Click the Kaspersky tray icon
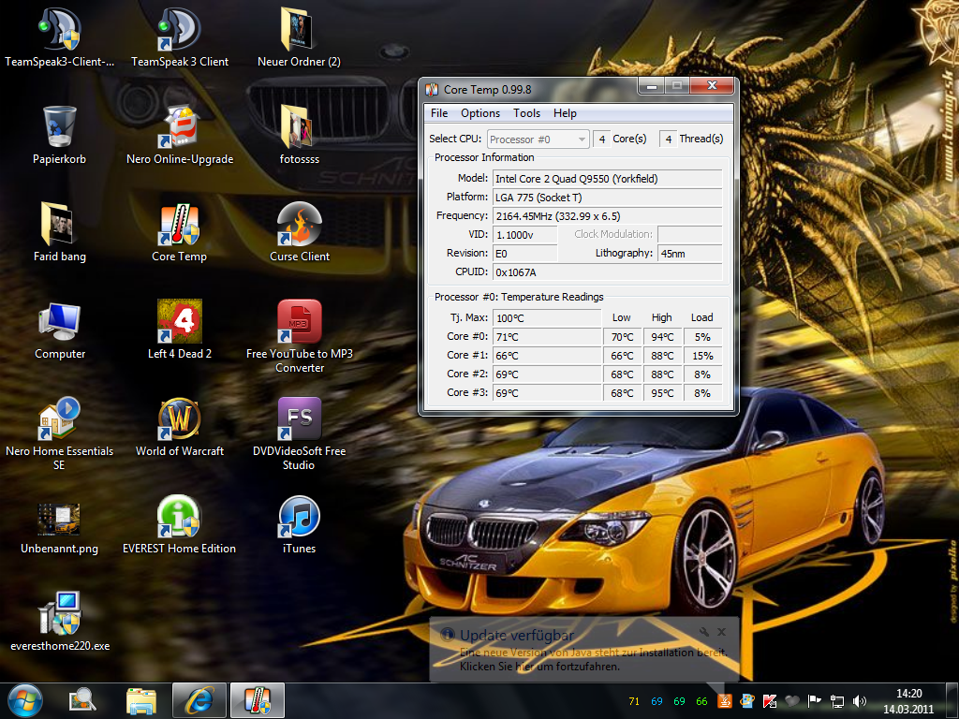This screenshot has height=719, width=959. 770,700
